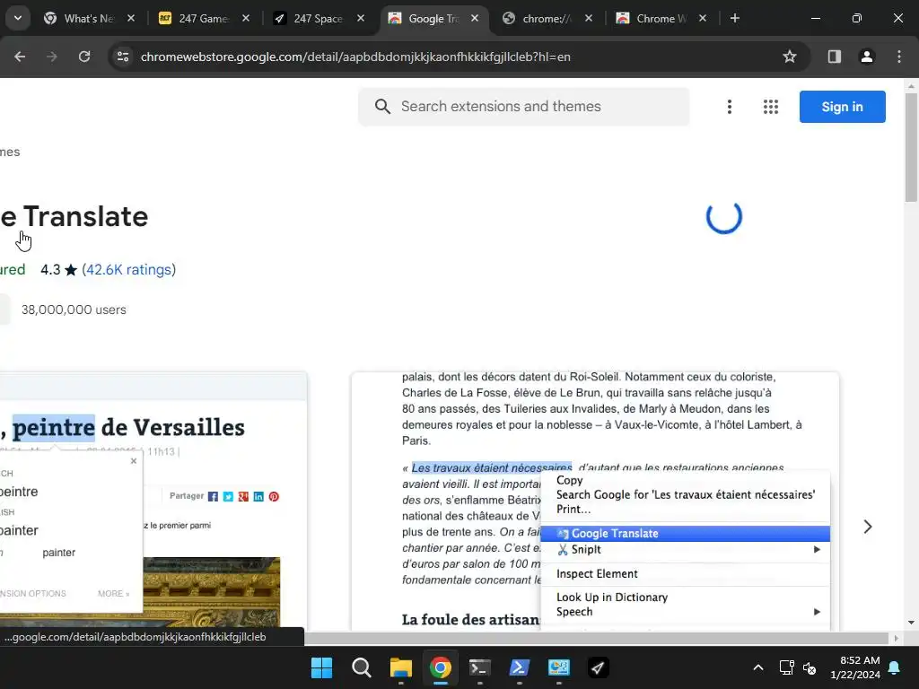Open the Terminal icon in the taskbar

tap(479, 667)
